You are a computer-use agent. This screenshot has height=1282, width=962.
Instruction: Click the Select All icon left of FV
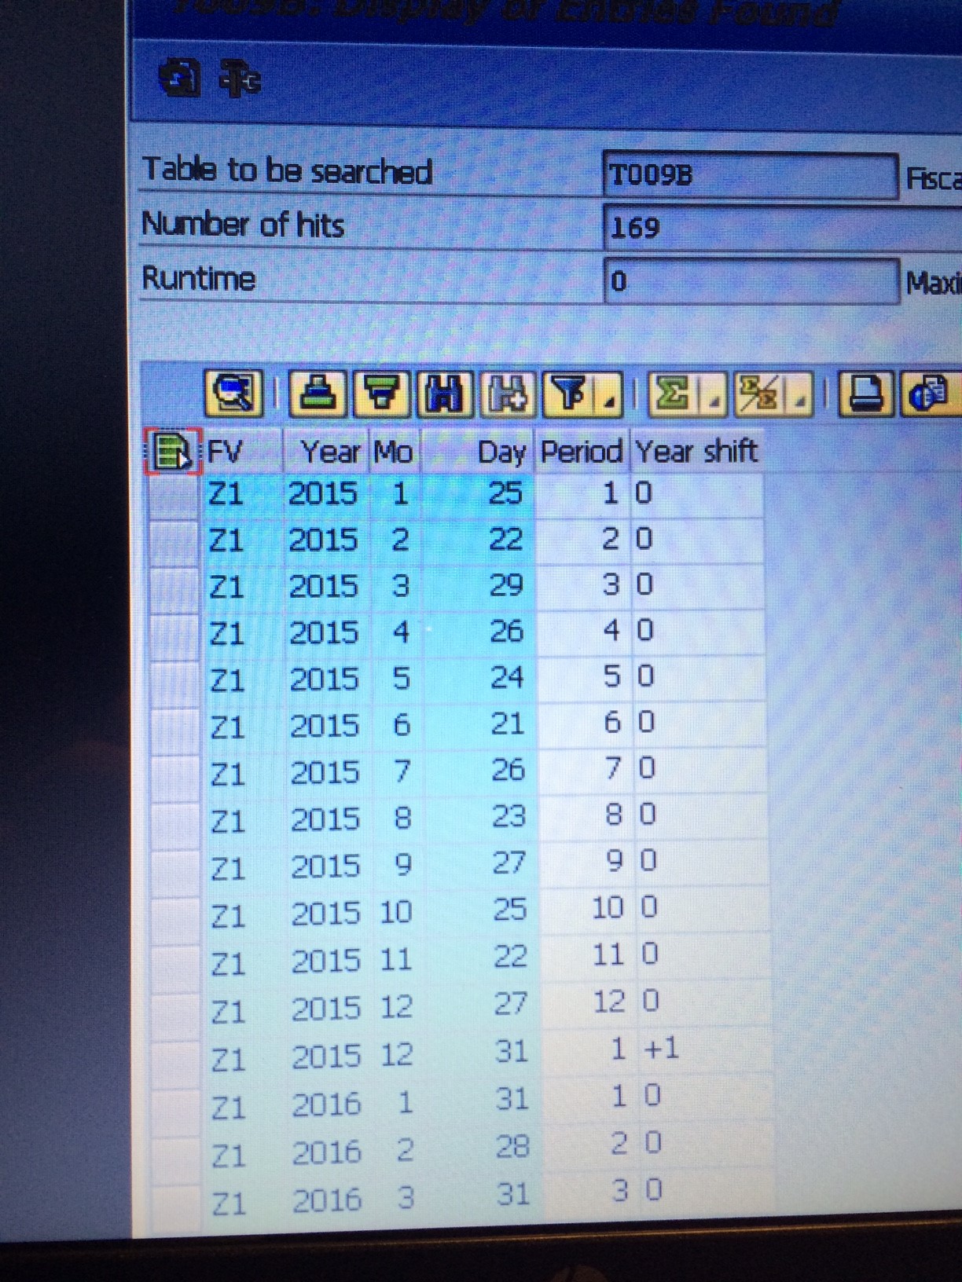pos(171,452)
